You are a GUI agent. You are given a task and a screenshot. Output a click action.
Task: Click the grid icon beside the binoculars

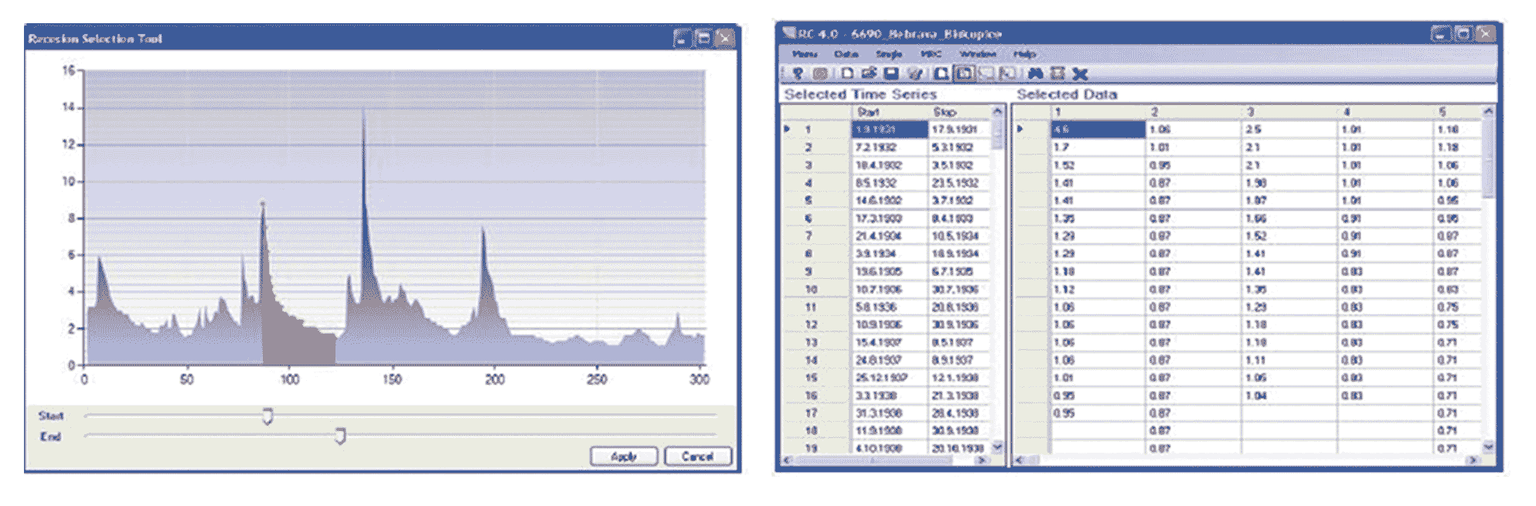point(1057,73)
